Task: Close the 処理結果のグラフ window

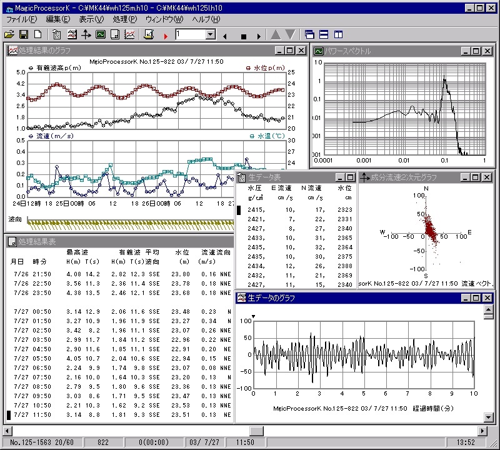Action: point(301,51)
